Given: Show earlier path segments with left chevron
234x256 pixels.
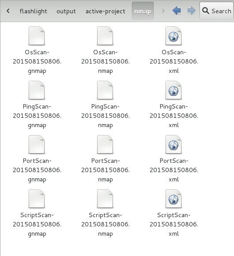Looking at the screenshot, I should [8, 11].
